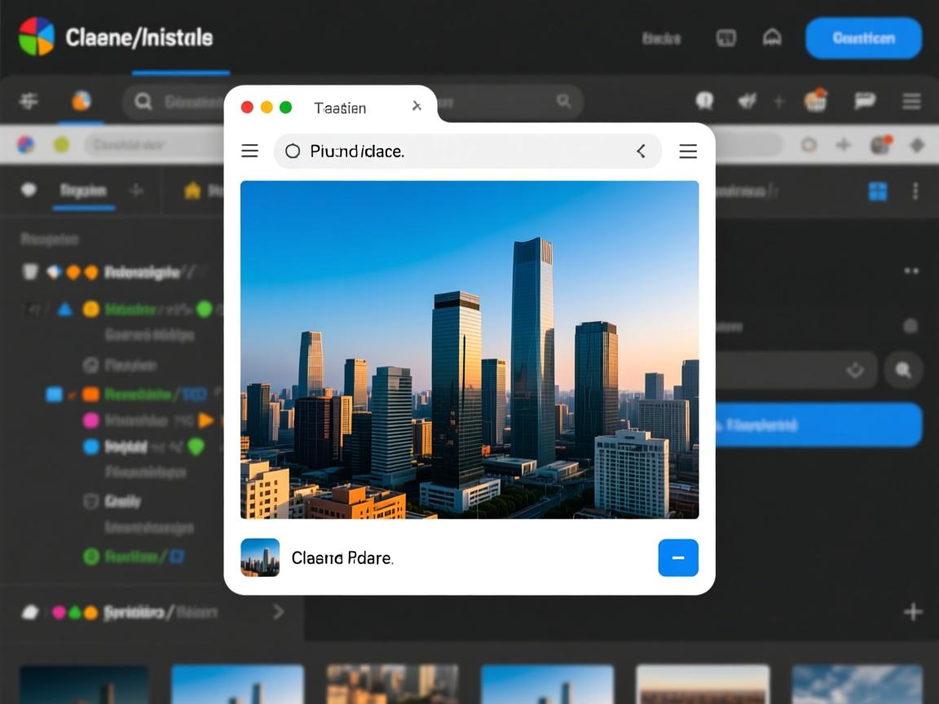This screenshot has height=704, width=939.
Task: Click the megaphone icon in the top toolbar
Action: [747, 101]
